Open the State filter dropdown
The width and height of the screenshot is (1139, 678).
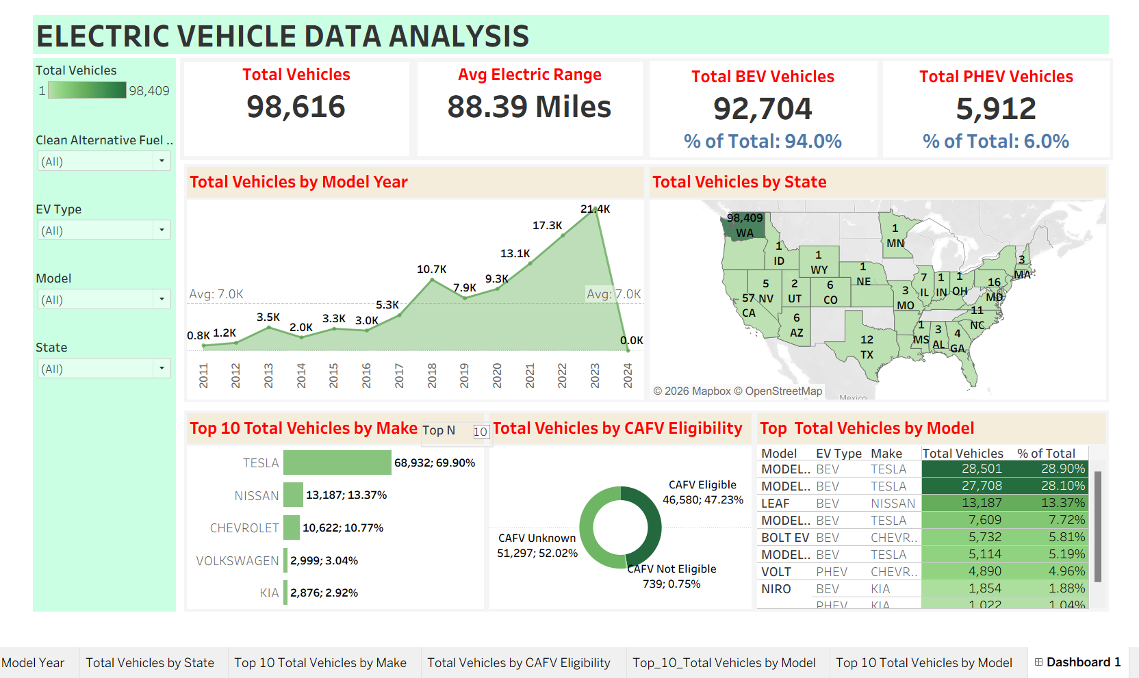pos(162,369)
